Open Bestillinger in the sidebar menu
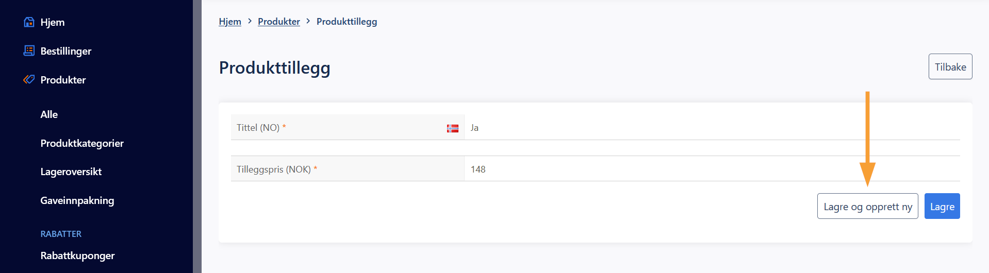The width and height of the screenshot is (989, 273). [66, 51]
